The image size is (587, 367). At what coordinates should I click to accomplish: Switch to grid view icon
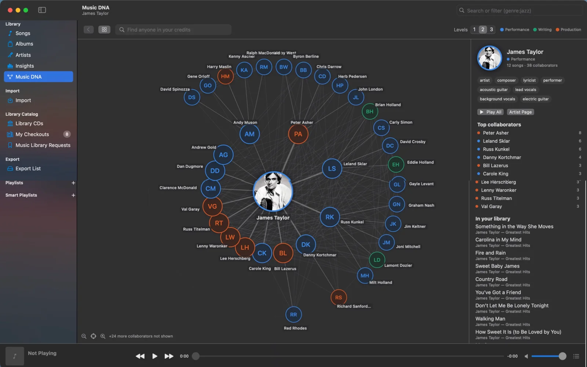pyautogui.click(x=104, y=30)
